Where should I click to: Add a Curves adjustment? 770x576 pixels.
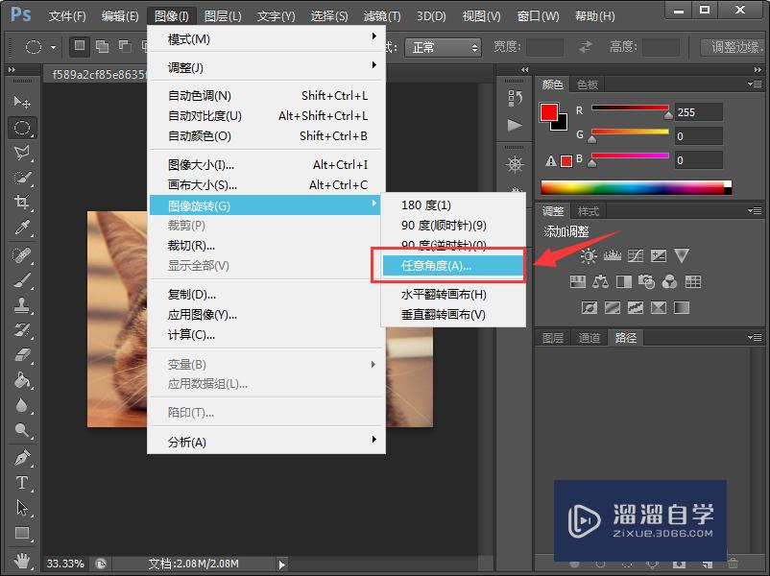click(x=635, y=254)
